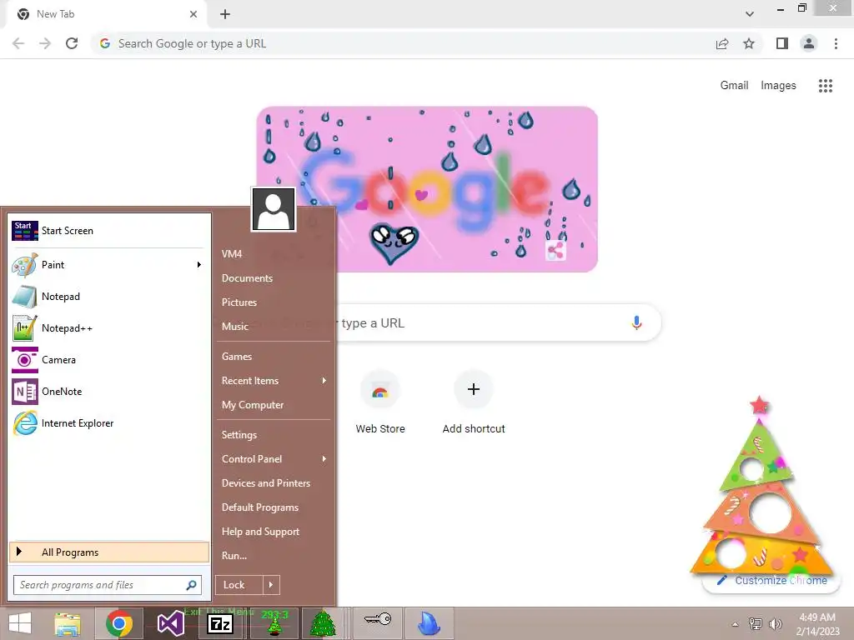854x640 pixels.
Task: Switch to Chrome on the taskbar
Action: pyautogui.click(x=119, y=623)
